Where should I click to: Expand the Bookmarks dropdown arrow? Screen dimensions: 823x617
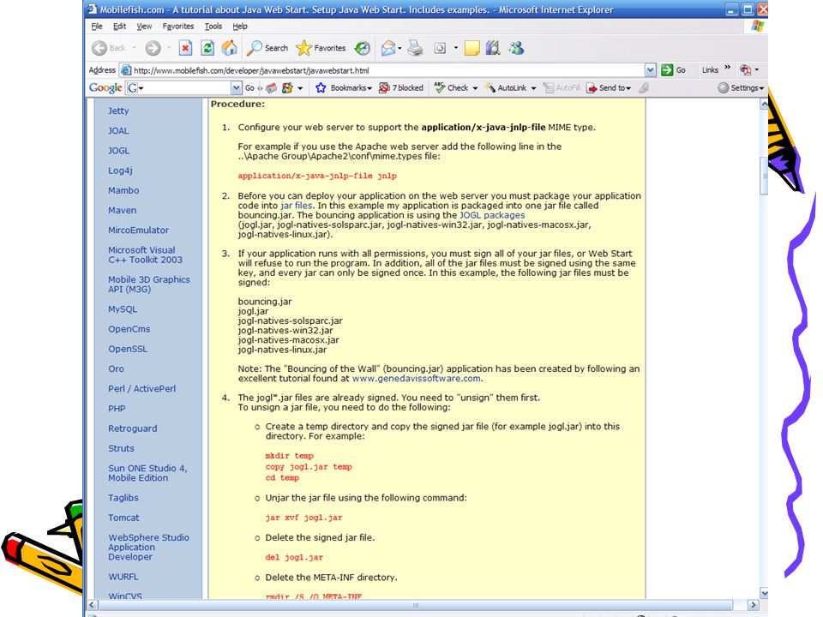(x=369, y=88)
